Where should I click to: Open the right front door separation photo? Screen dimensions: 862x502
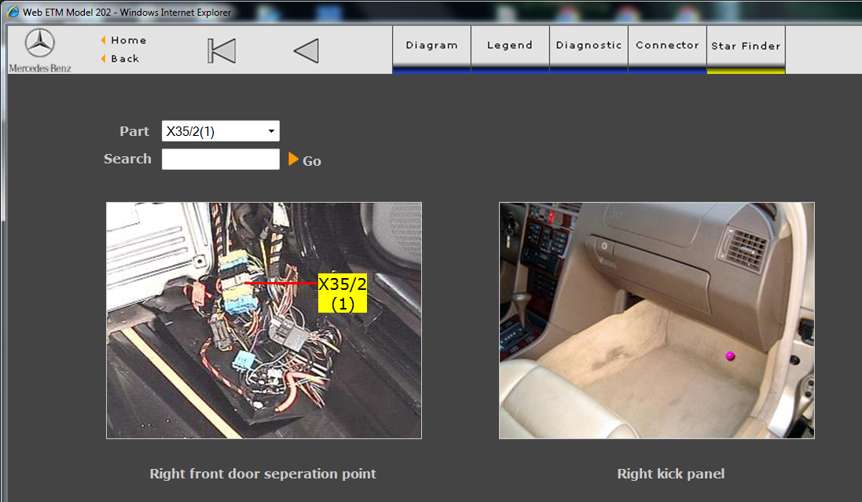point(264,321)
